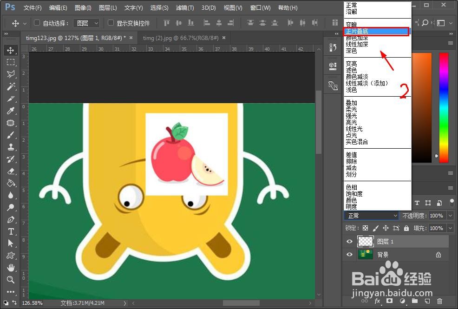This screenshot has height=309, width=458.
Task: Open the 图层 auto-select dropdown
Action: (86, 23)
